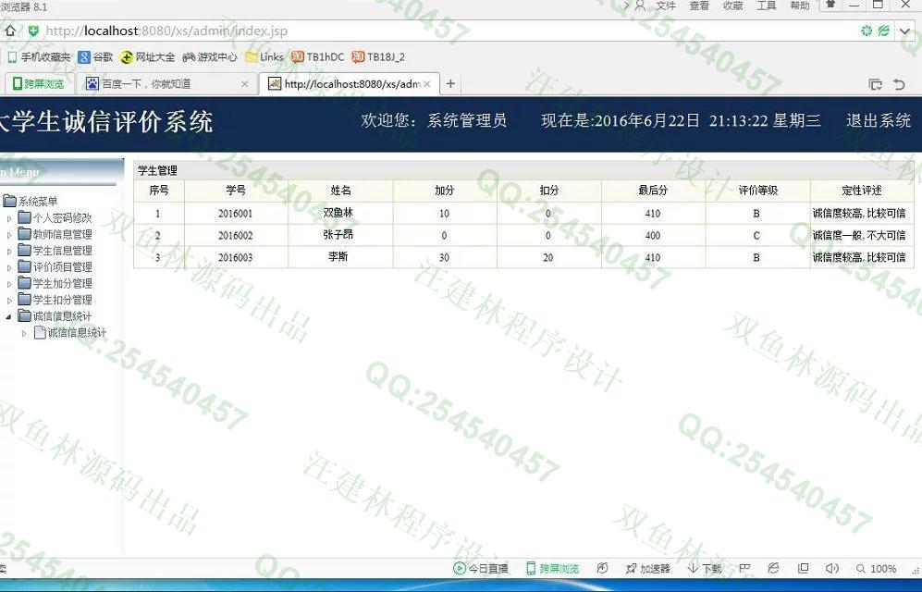Screen dimensions: 922x592
Task: Click the green security shield icon
Action: (x=33, y=31)
